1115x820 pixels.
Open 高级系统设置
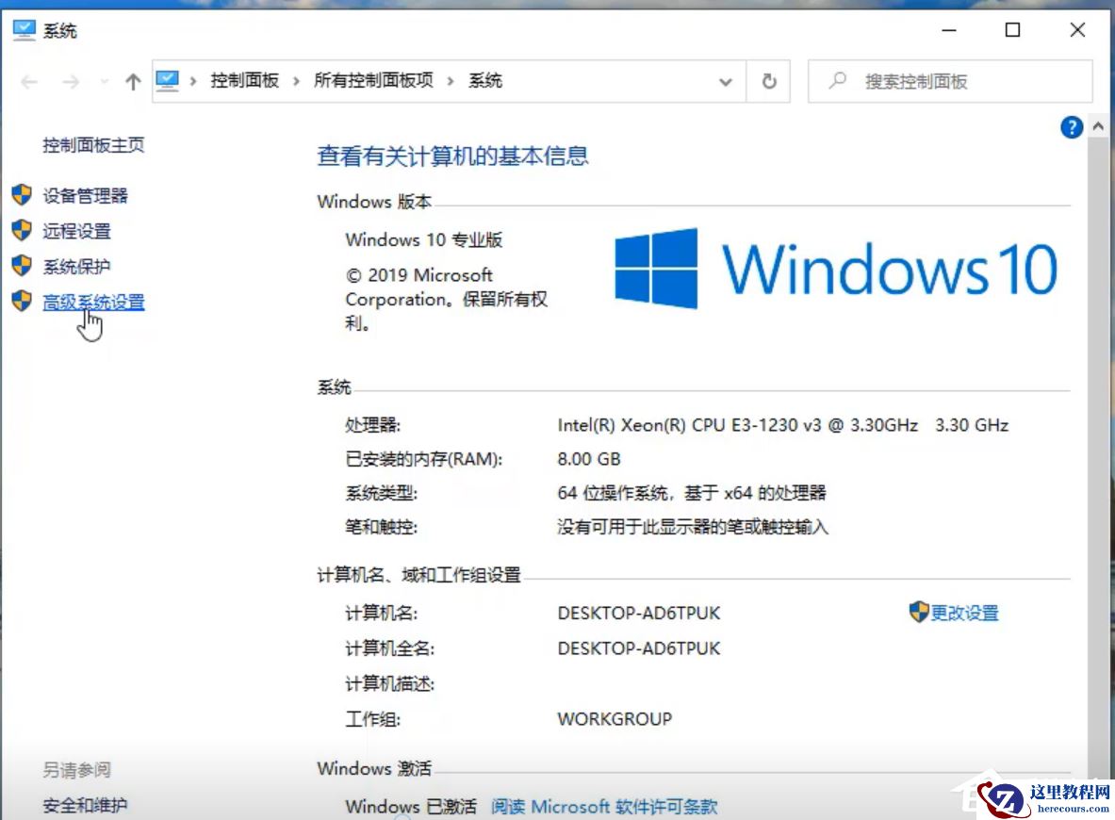(93, 302)
